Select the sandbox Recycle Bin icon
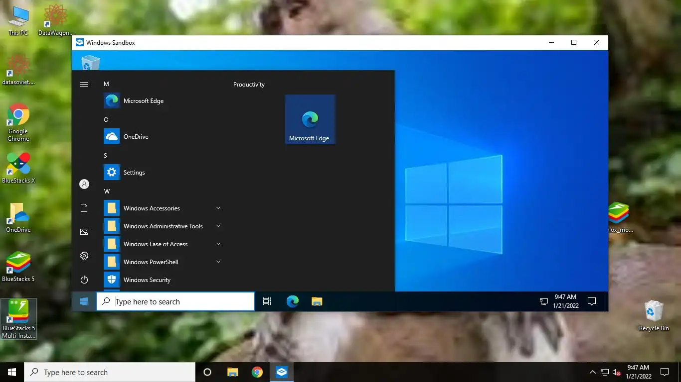Image resolution: width=681 pixels, height=382 pixels. (90, 63)
